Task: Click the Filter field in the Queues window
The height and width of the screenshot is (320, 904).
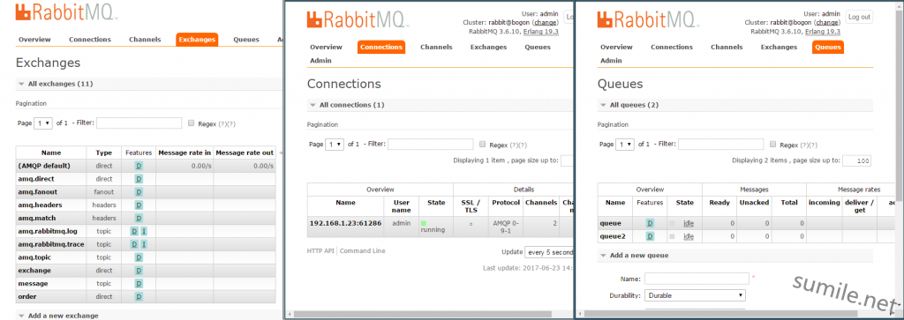Action: [720, 144]
